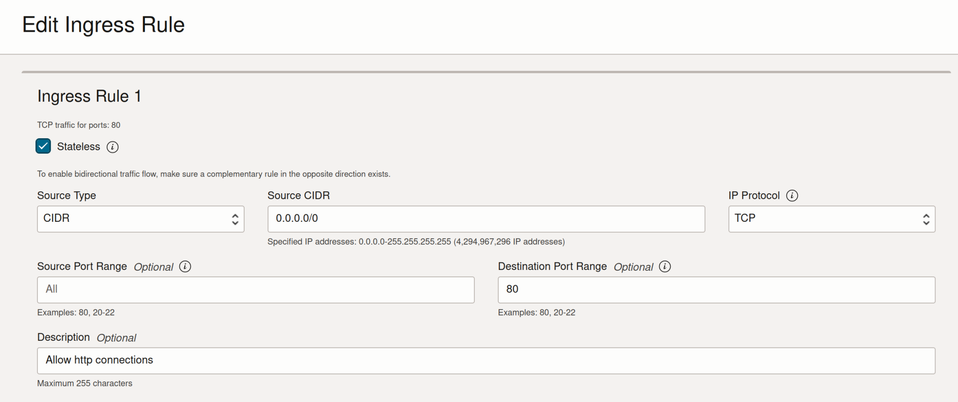Click "TCP traffic for ports: 80" text

(79, 125)
